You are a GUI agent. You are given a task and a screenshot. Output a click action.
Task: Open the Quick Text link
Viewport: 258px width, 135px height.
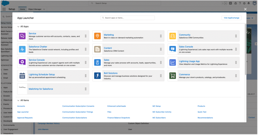(202, 112)
